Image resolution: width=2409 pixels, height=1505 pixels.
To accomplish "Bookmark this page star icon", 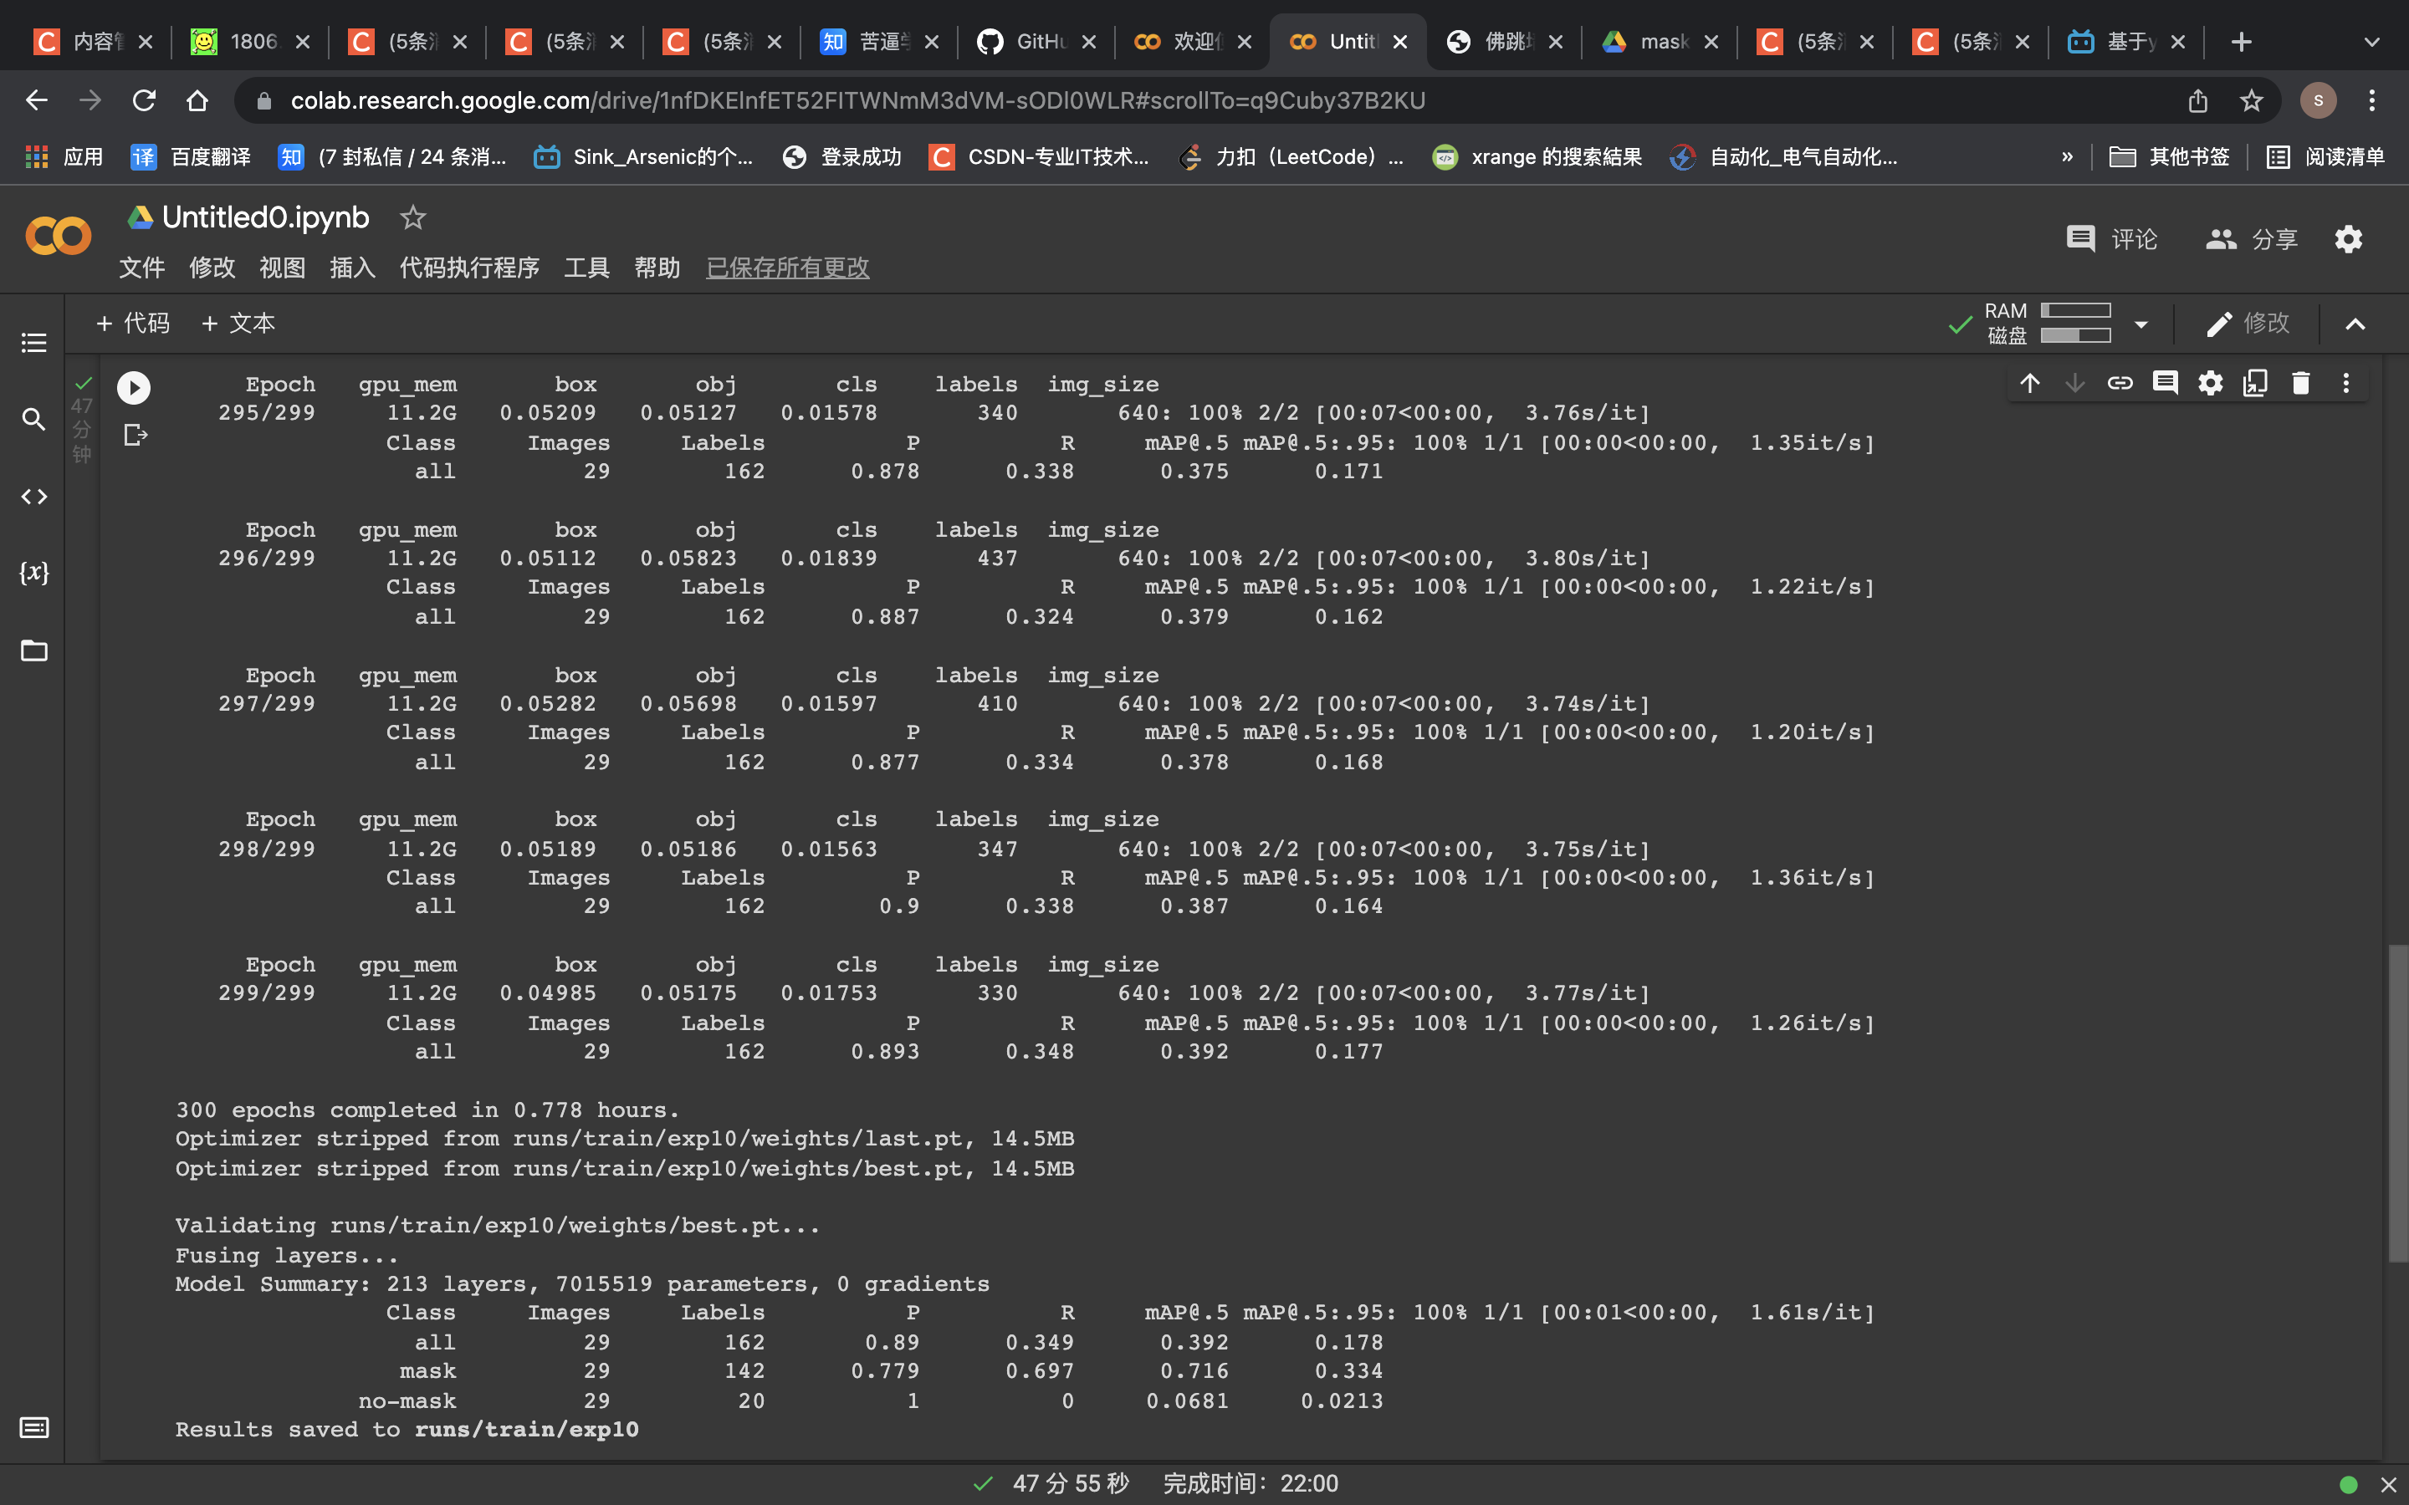I will [2251, 100].
